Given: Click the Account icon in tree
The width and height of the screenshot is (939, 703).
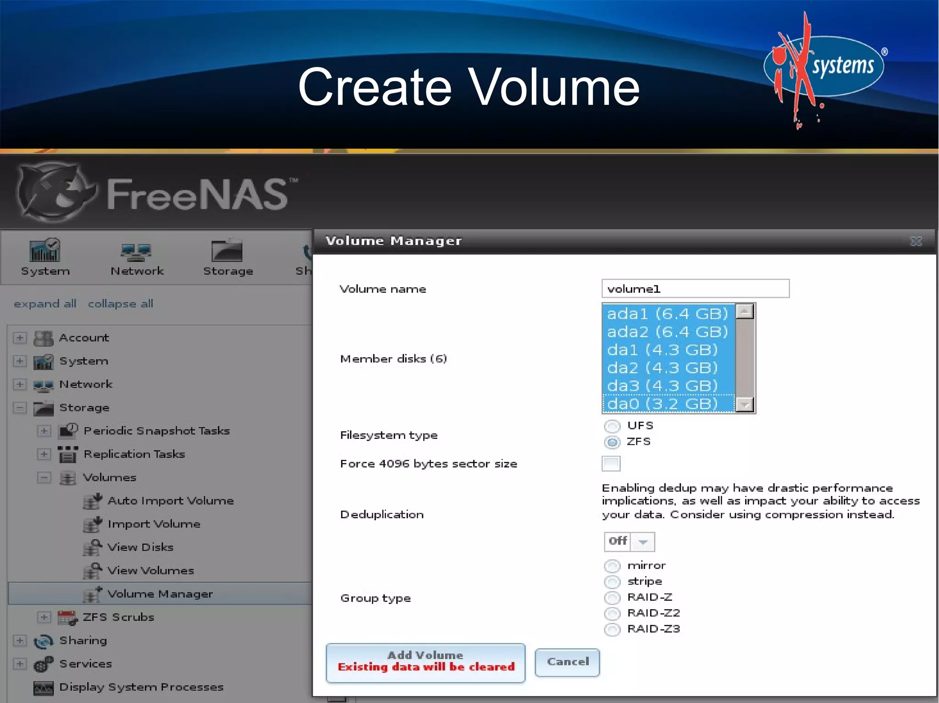Looking at the screenshot, I should click(44, 338).
